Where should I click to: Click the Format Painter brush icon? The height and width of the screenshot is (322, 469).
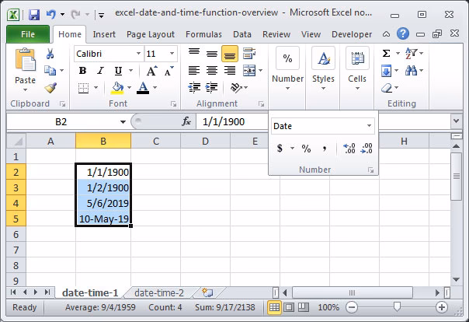pyautogui.click(x=50, y=87)
